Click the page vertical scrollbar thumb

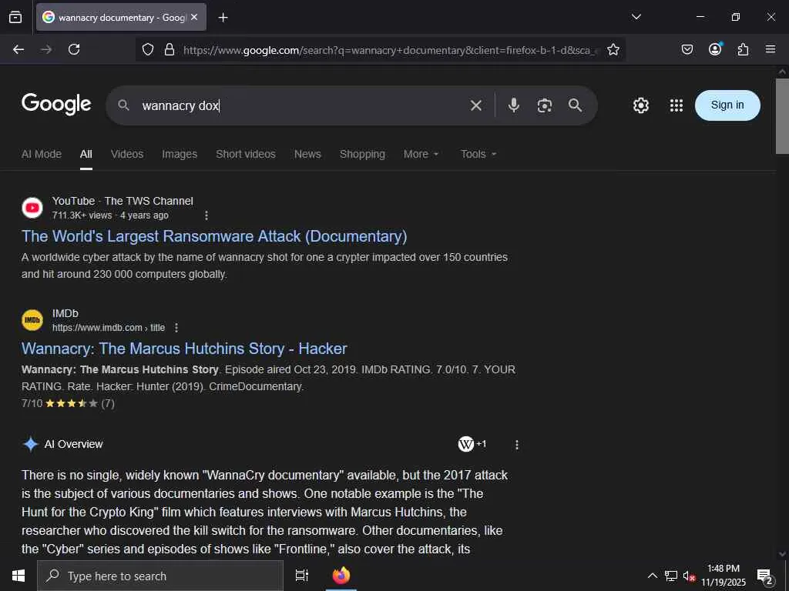(782, 115)
